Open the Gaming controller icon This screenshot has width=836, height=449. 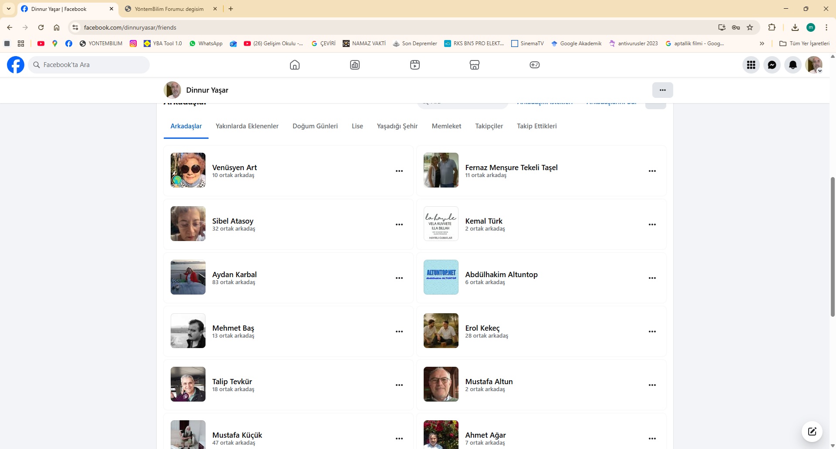coord(534,65)
